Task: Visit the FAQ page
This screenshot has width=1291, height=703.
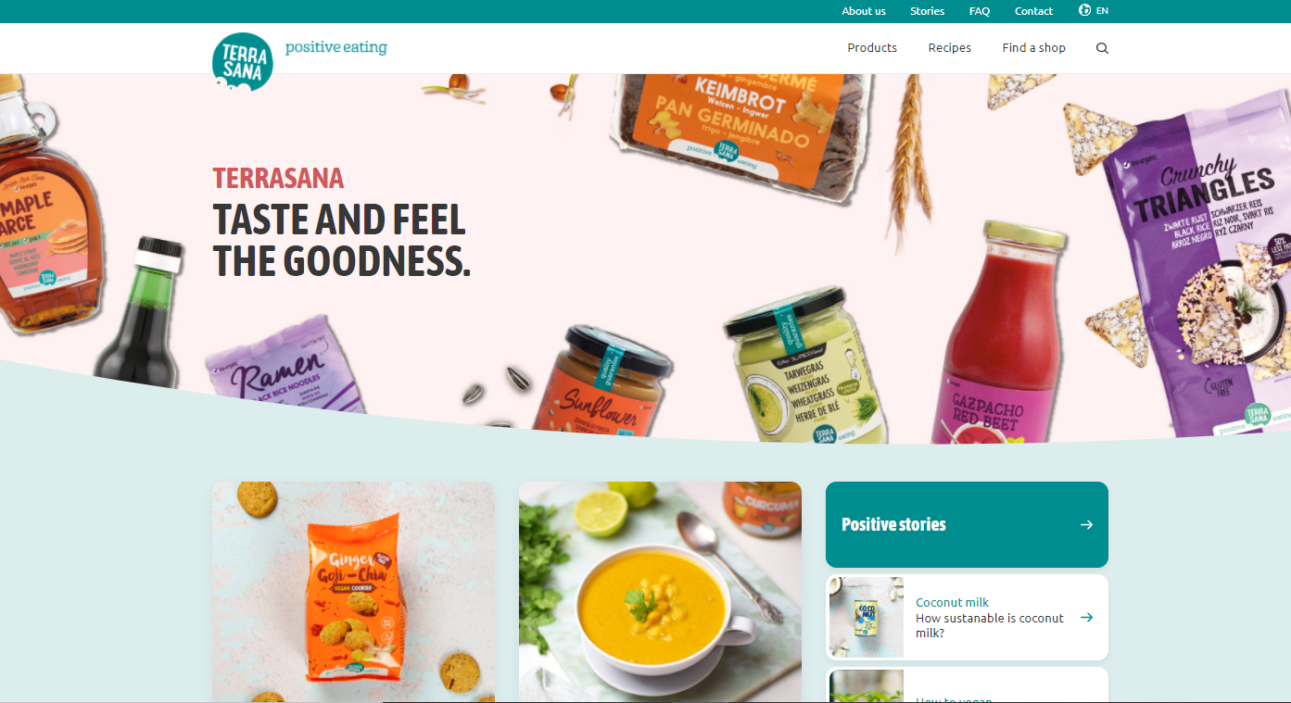Action: (x=980, y=11)
